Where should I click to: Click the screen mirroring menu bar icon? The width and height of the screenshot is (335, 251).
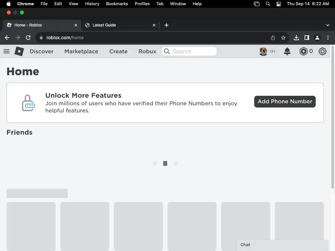tap(256, 4)
